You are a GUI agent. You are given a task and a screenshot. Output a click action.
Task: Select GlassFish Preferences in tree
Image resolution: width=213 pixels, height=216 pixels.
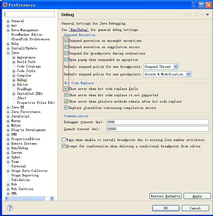click(x=30, y=39)
